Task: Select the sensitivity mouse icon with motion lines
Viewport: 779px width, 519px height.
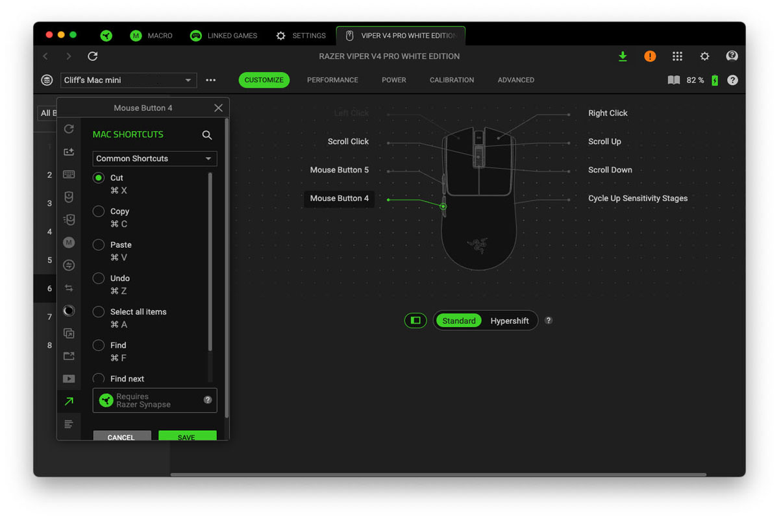Action: pyautogui.click(x=69, y=220)
